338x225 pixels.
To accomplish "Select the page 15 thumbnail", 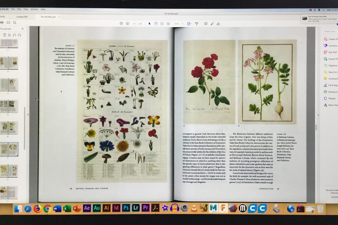I will pos(9,106).
